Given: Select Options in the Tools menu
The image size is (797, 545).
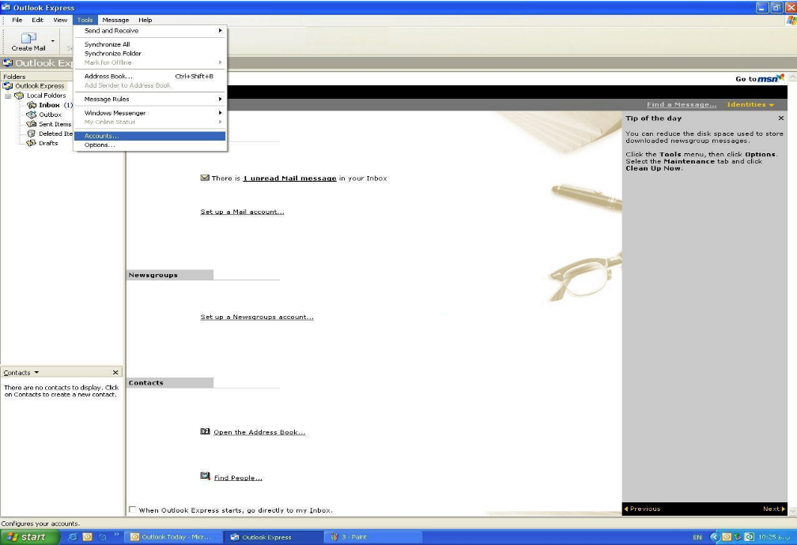Looking at the screenshot, I should 150,145.
